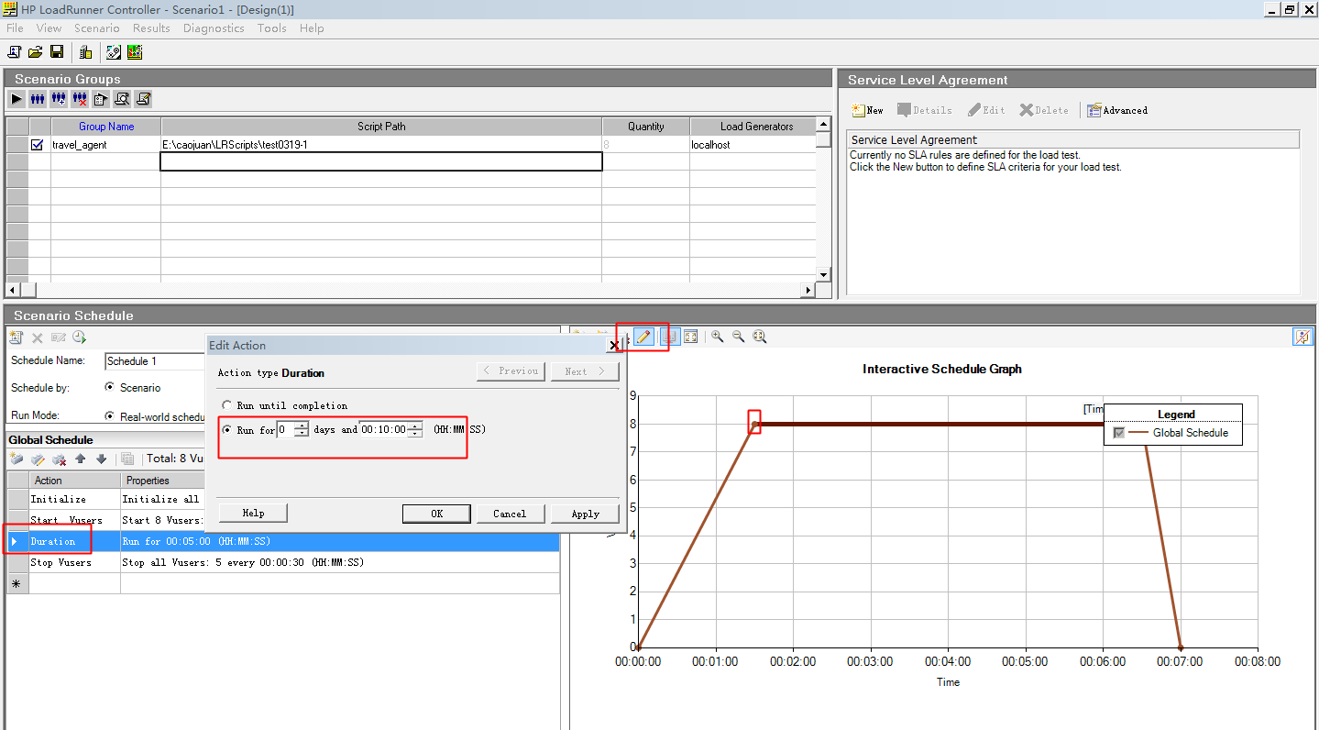The height and width of the screenshot is (730, 1319).
Task: Open Run-Time Settings icon in Scenario Groups
Action: pyautogui.click(x=101, y=98)
